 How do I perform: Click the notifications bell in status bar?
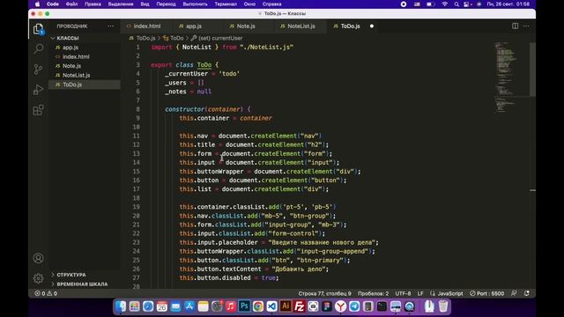527,293
